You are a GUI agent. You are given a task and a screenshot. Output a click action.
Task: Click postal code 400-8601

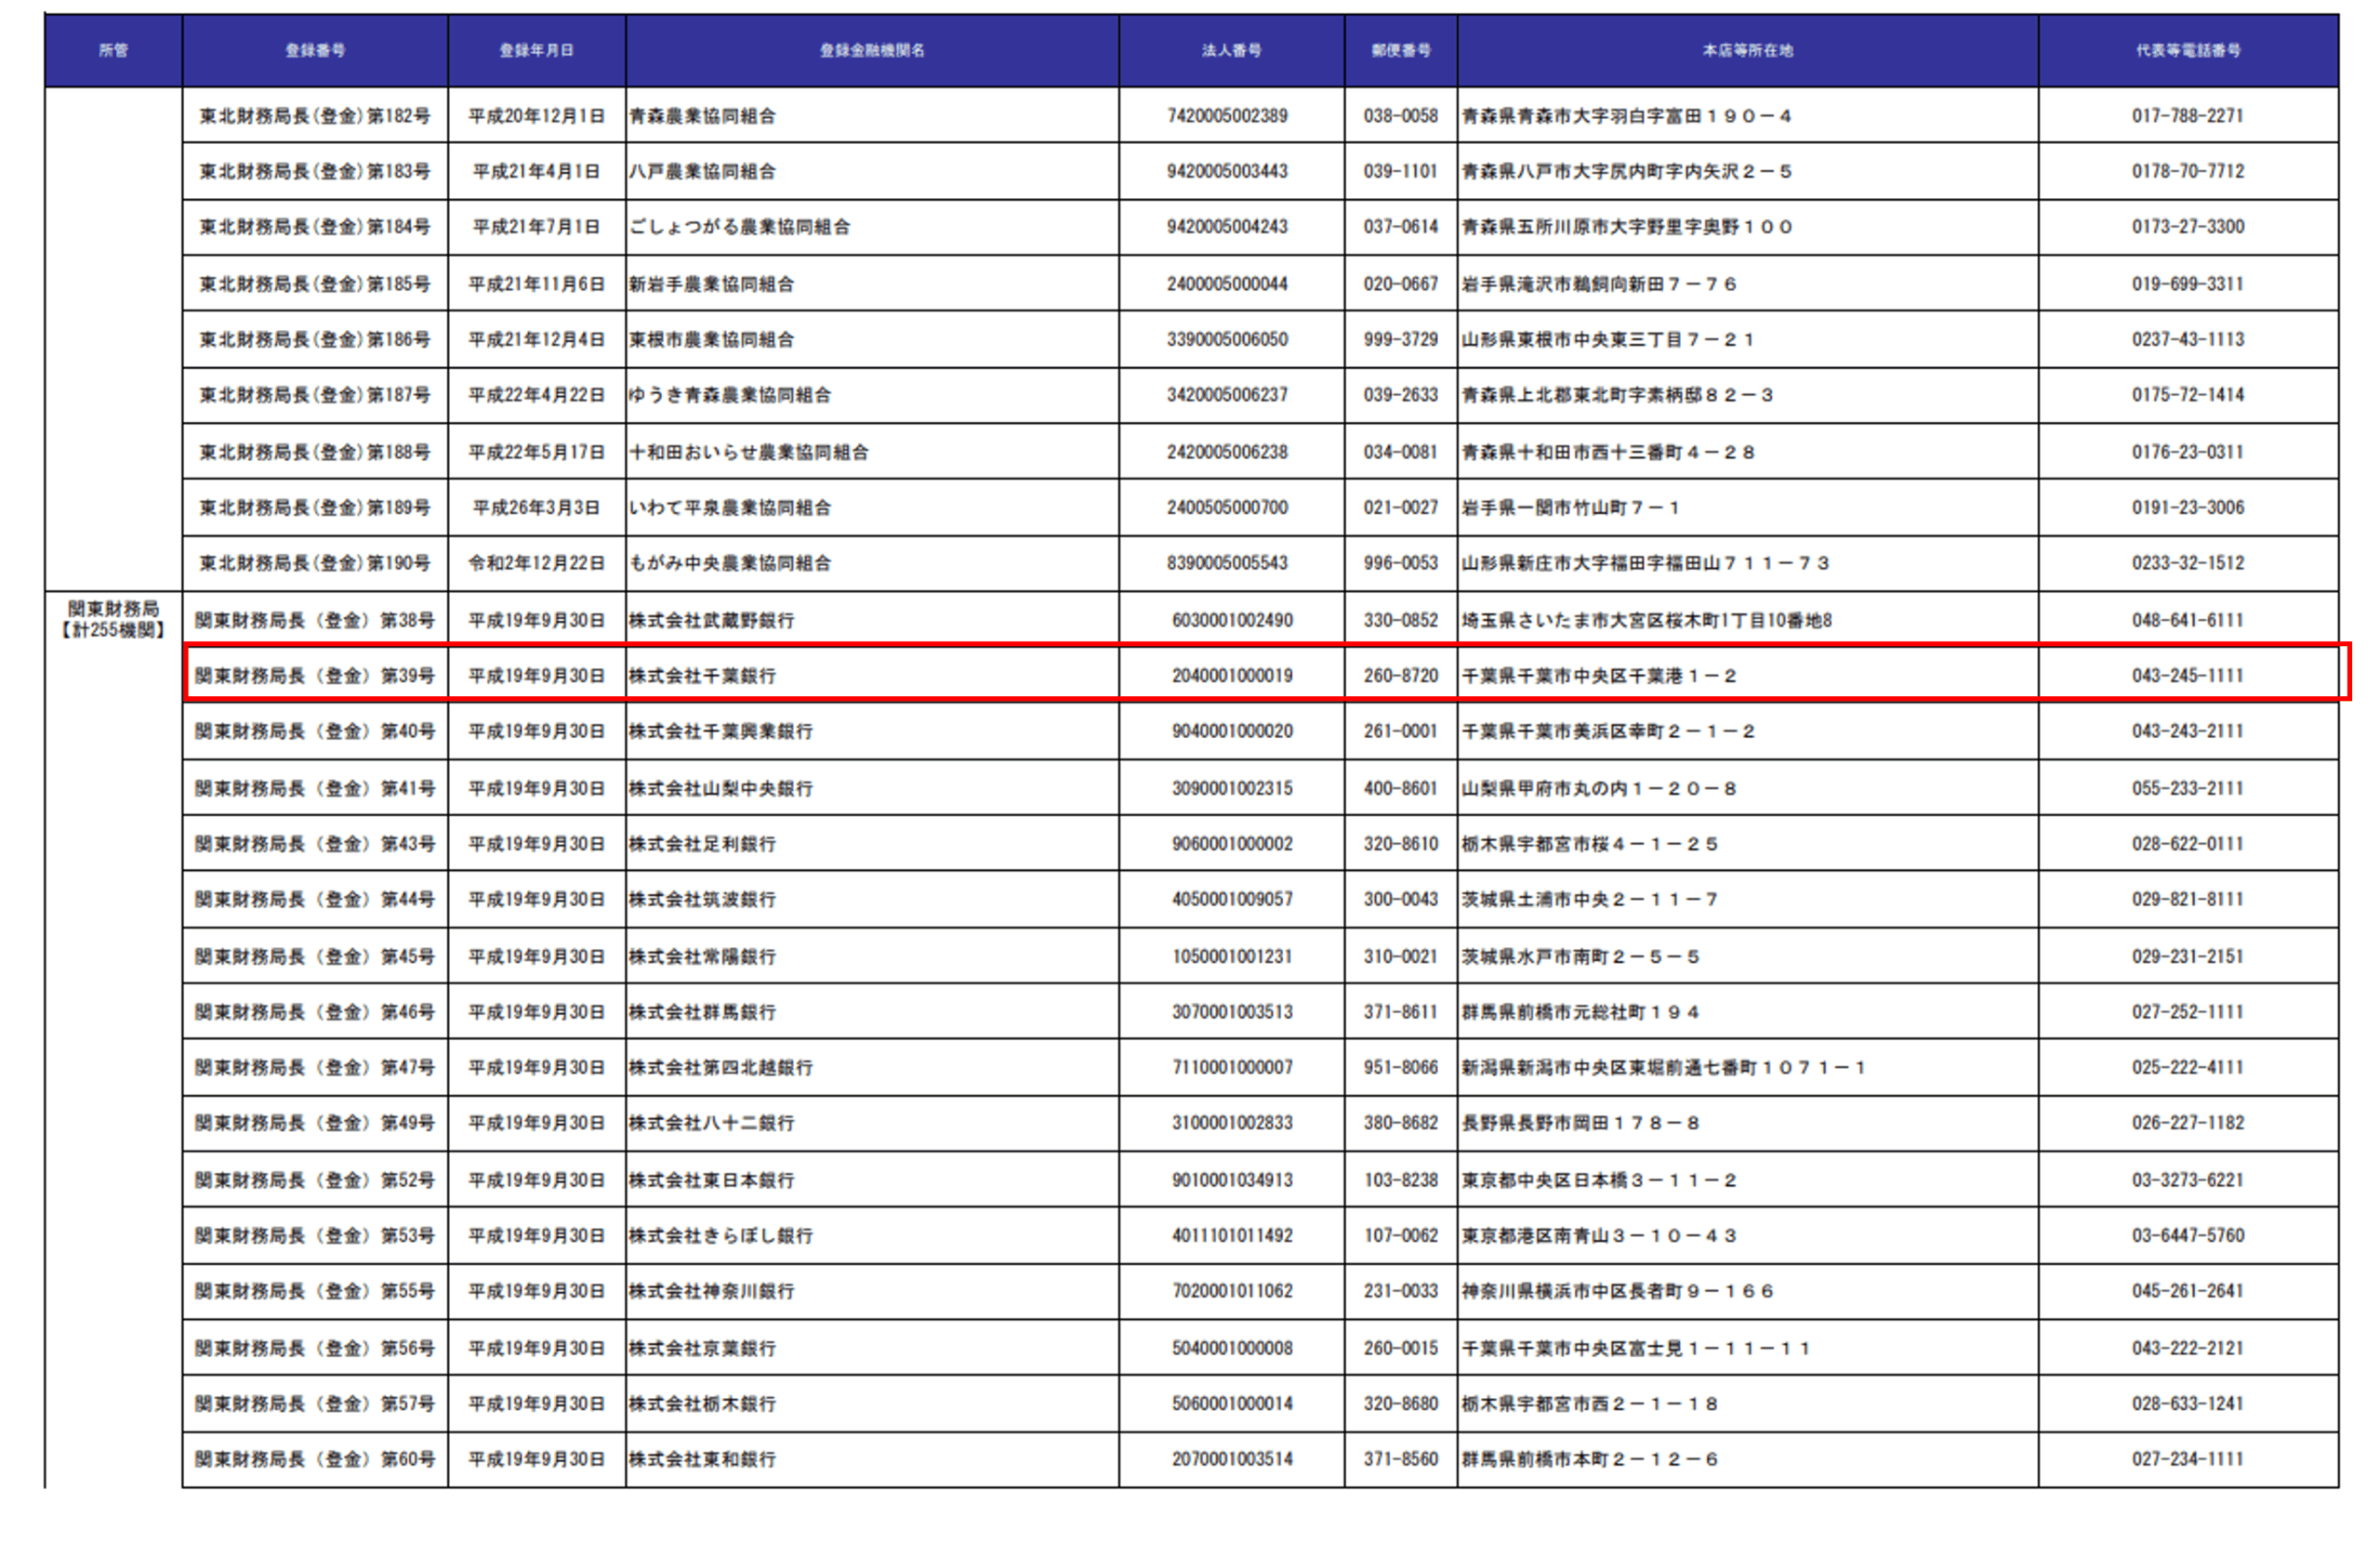pos(1400,788)
